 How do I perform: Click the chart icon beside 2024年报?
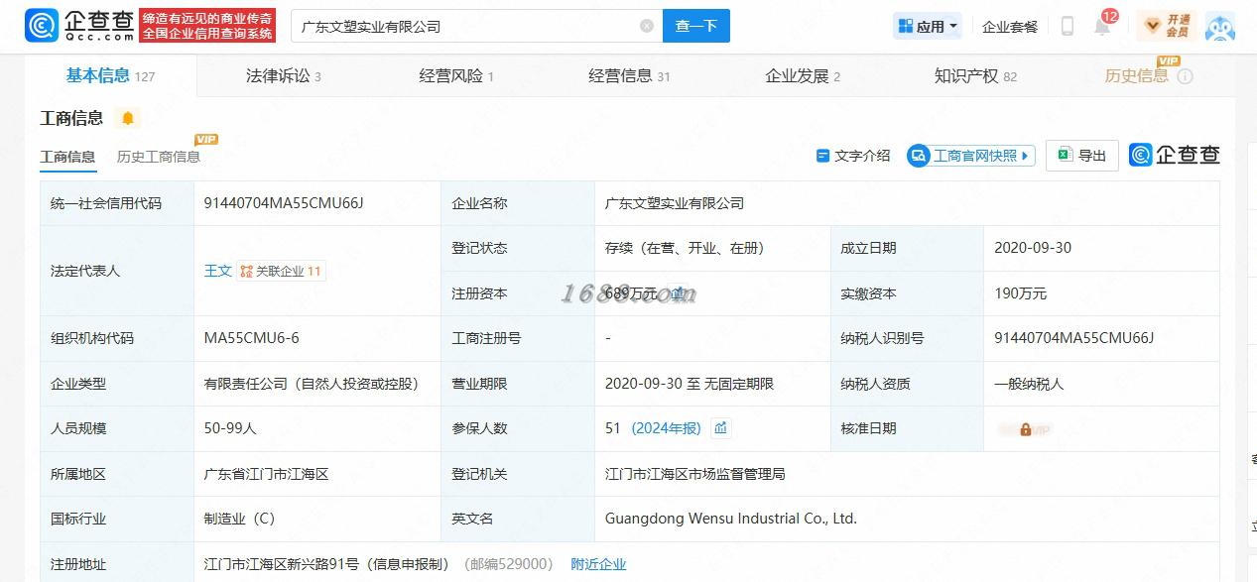(721, 428)
